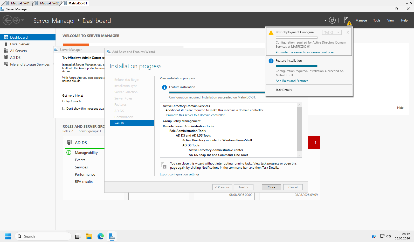Click the forward navigation arrow icon
414x242 pixels.
click(x=16, y=20)
